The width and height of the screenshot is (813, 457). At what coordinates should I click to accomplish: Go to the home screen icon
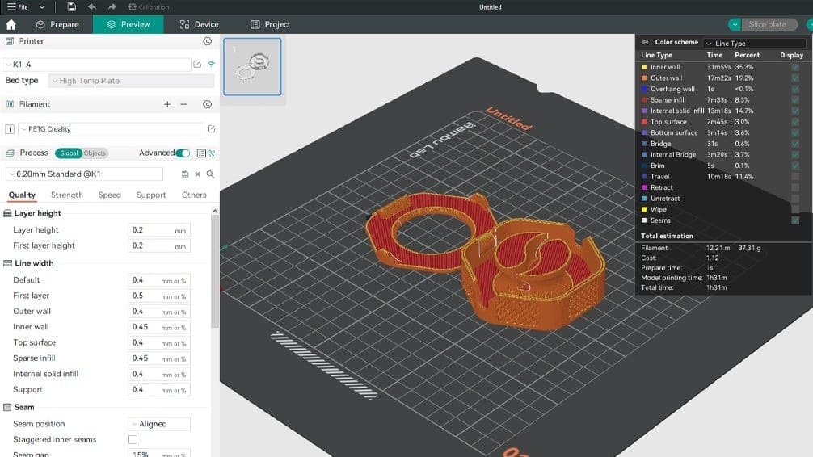pos(11,24)
